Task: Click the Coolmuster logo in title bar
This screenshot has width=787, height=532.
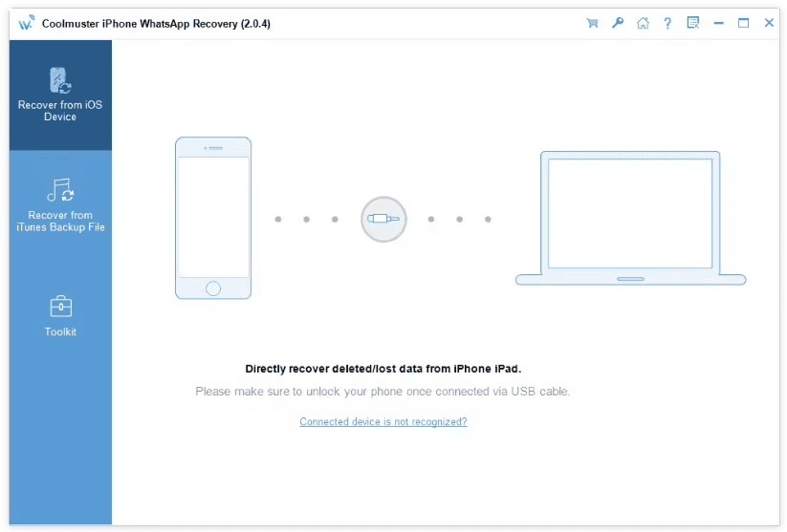Action: coord(26,23)
